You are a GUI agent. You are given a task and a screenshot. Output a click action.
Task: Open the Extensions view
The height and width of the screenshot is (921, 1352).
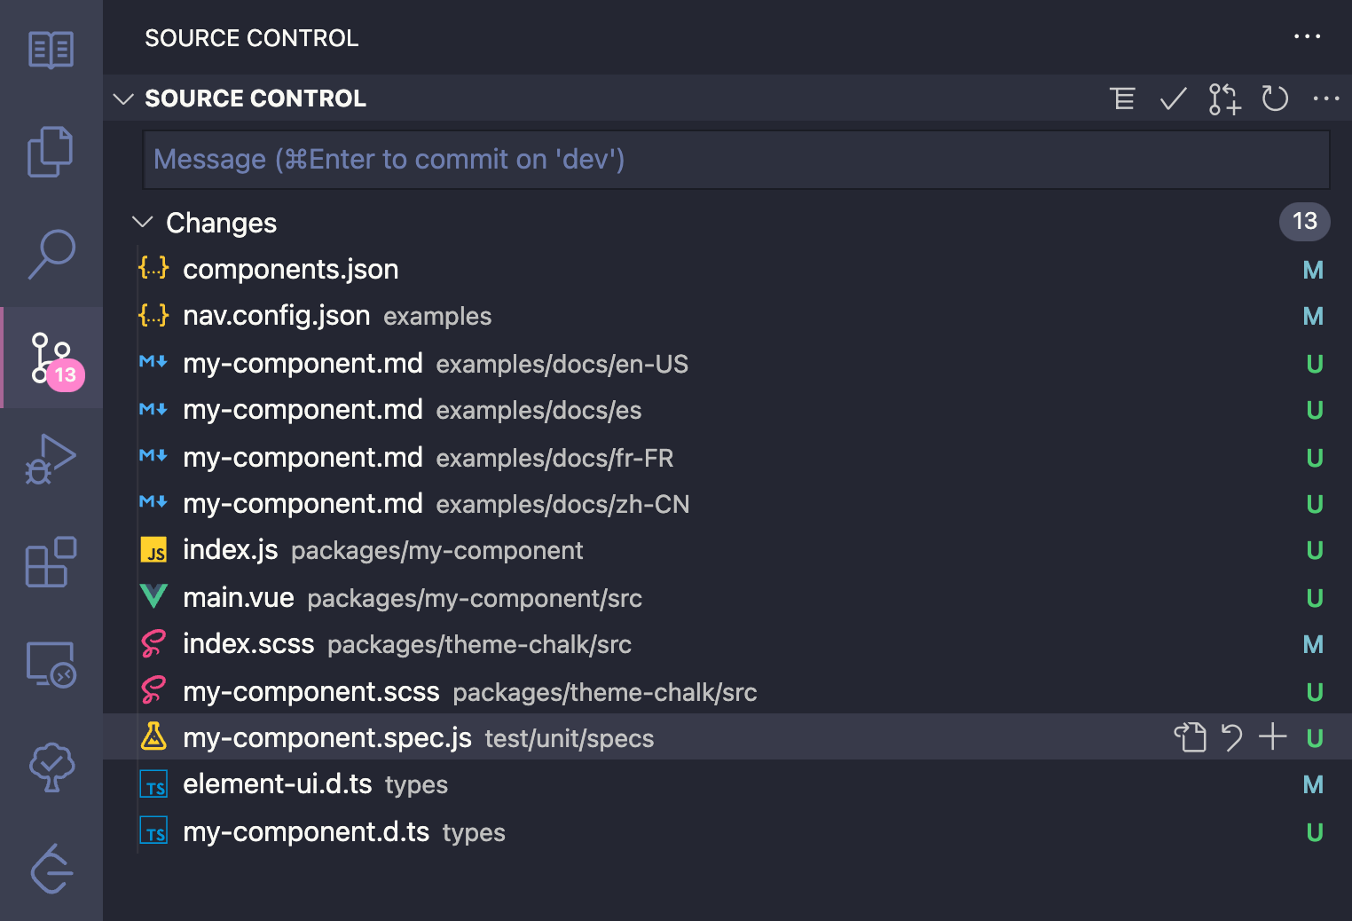[x=51, y=562]
